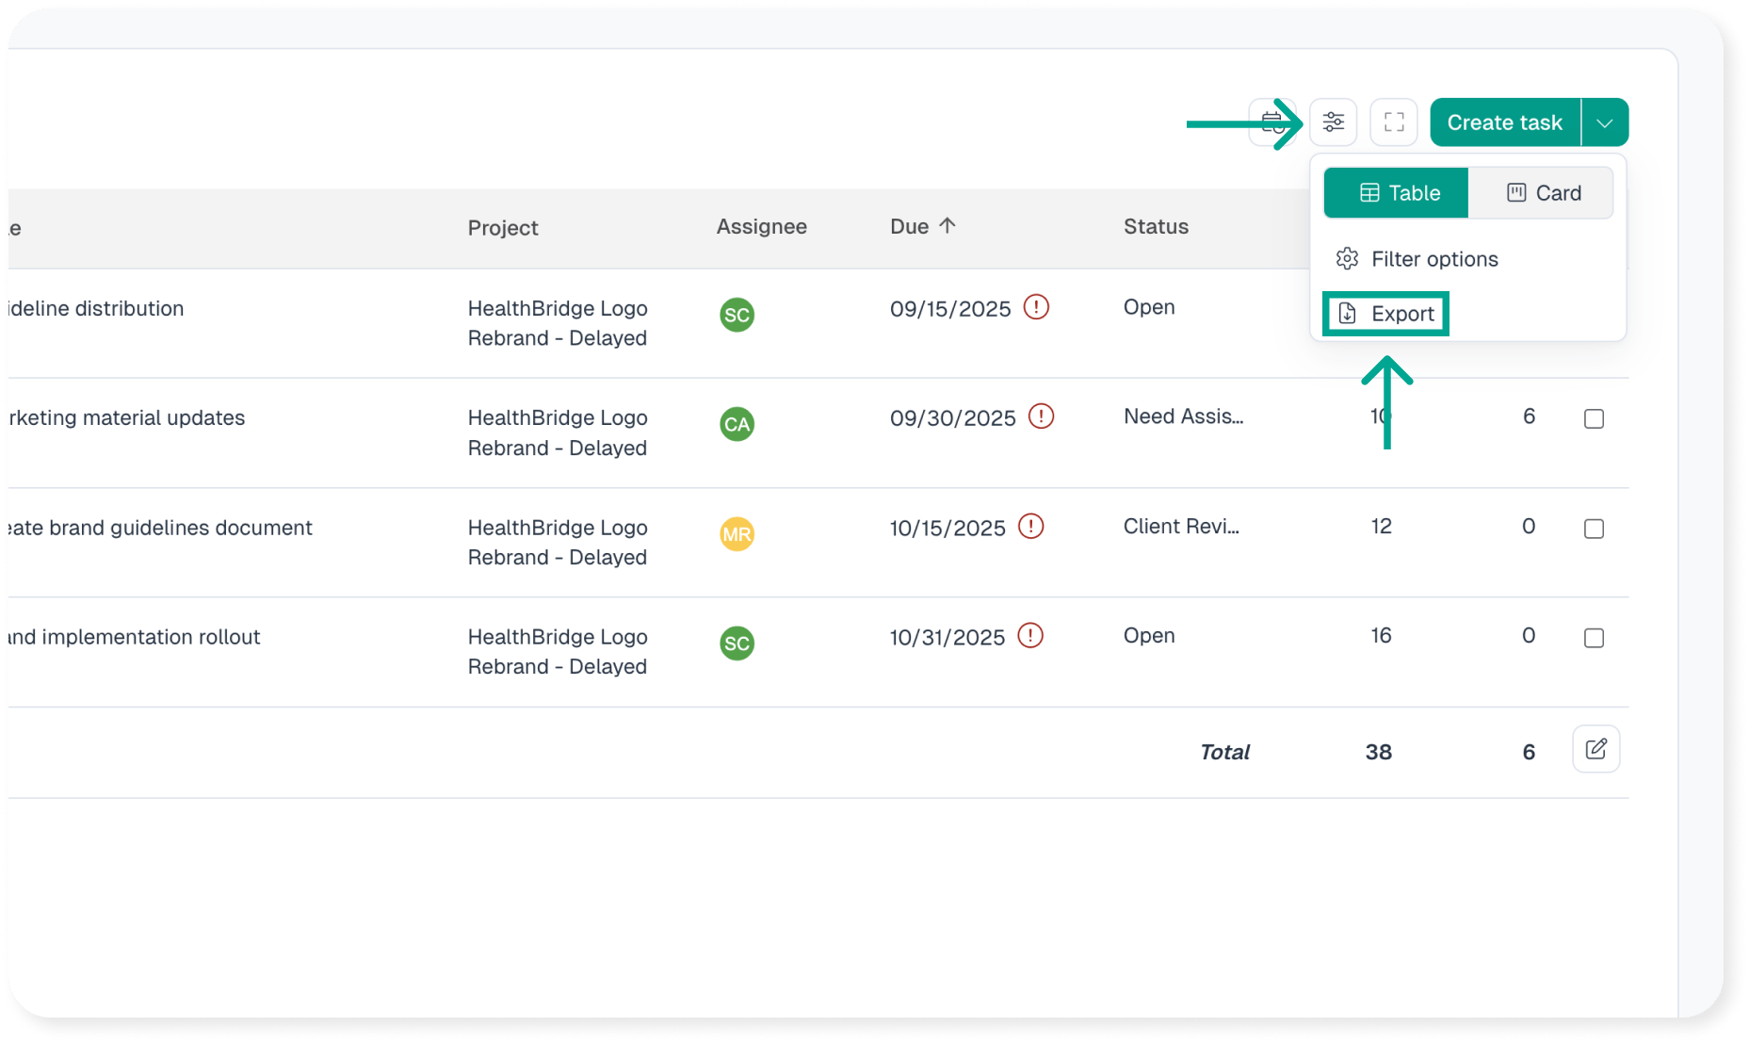Image resolution: width=1749 pixels, height=1043 pixels.
Task: Select the implementation rollout row checkbox
Action: pos(1594,638)
